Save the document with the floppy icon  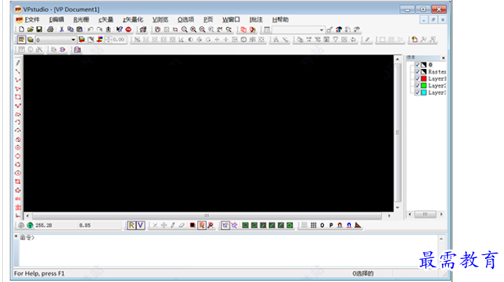tap(39, 29)
